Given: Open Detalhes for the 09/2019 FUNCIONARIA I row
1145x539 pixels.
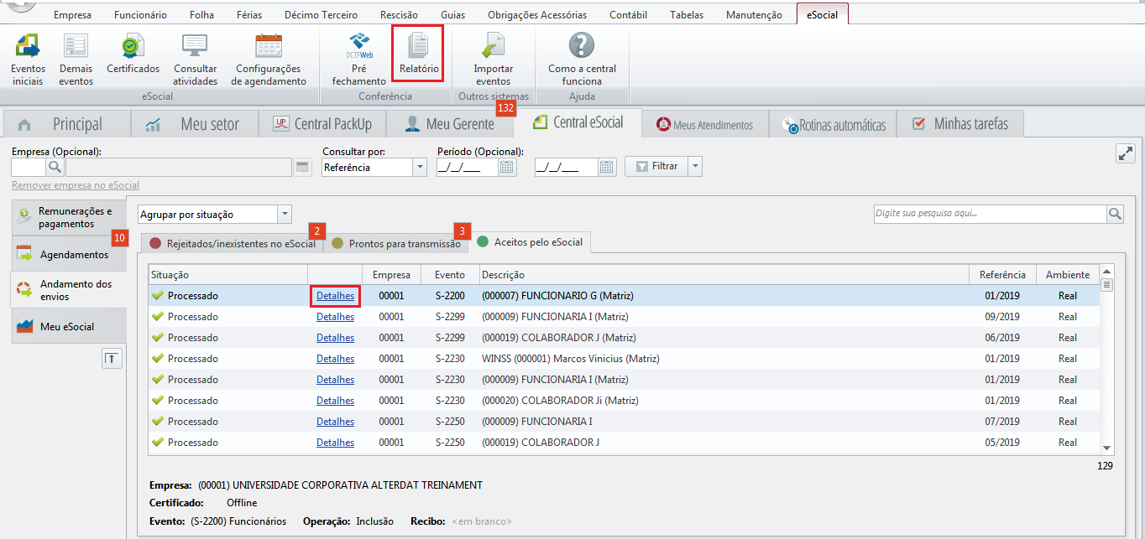Looking at the screenshot, I should coord(335,316).
